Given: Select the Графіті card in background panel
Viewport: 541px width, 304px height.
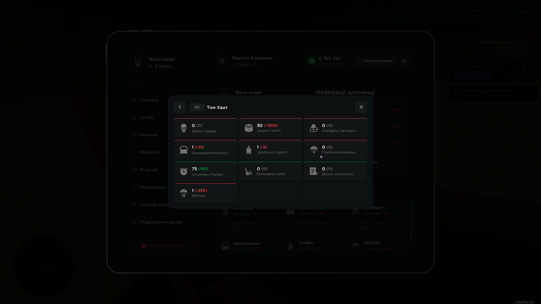Looking at the screenshot, I should [x=312, y=245].
